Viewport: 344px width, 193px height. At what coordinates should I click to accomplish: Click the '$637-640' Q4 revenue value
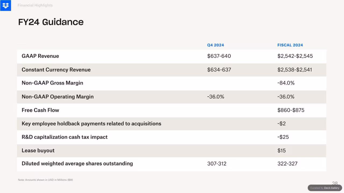click(219, 56)
